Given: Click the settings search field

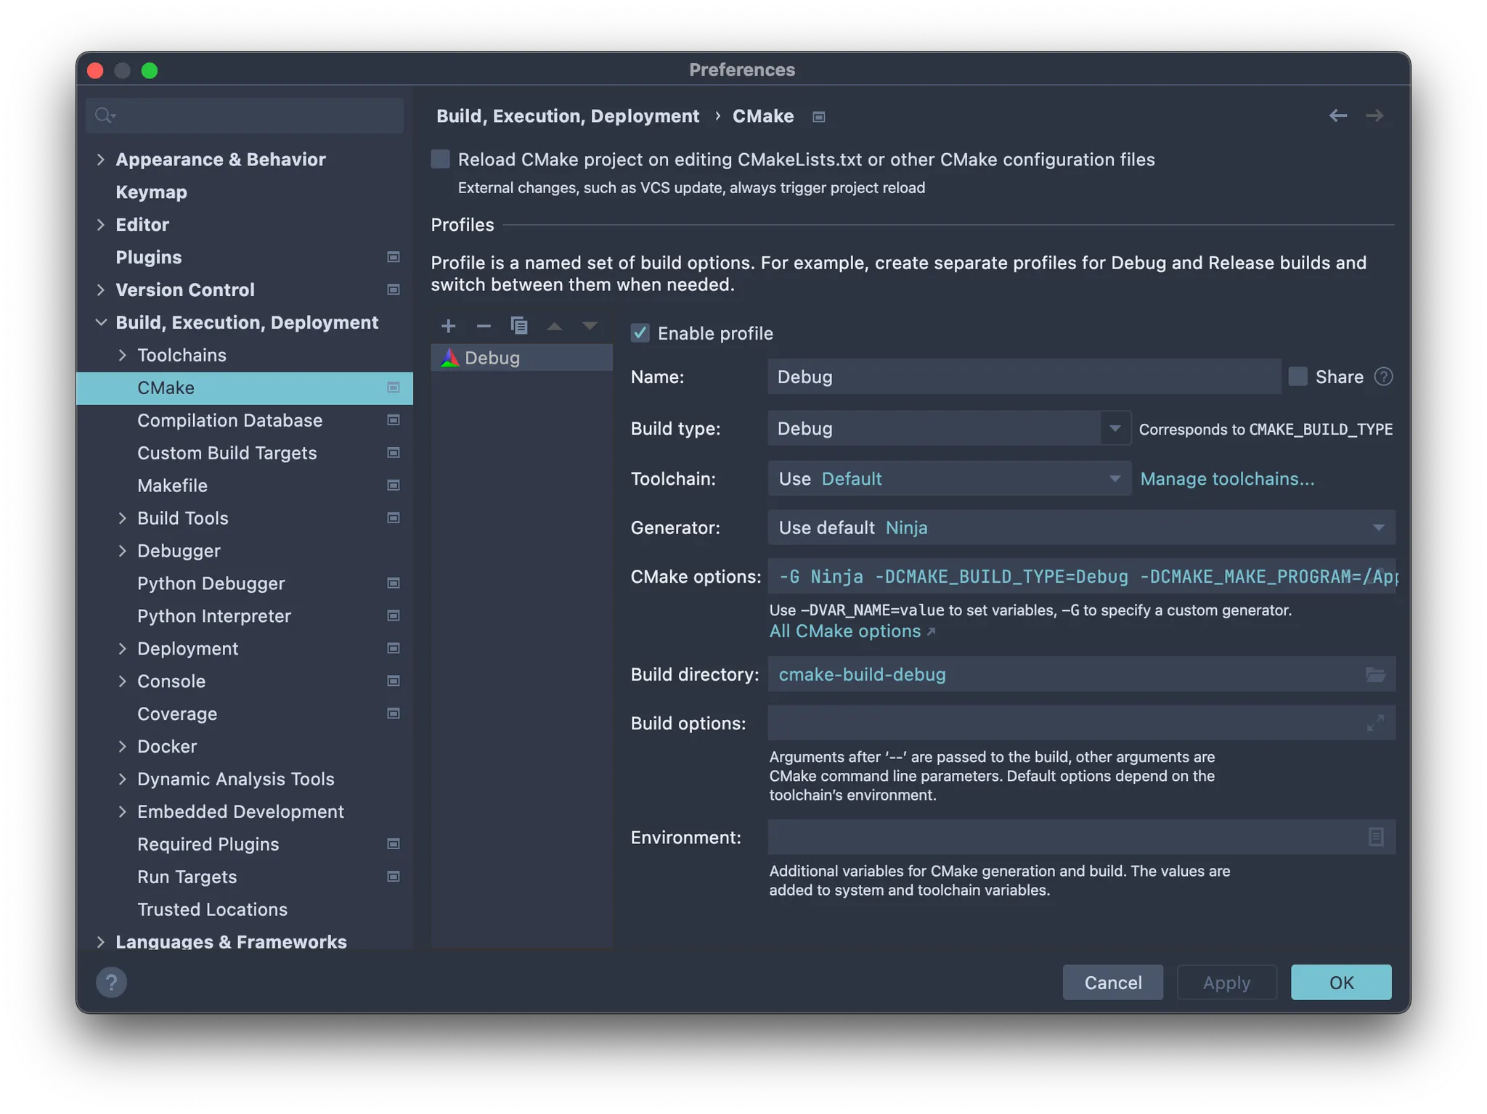Looking at the screenshot, I should click(x=254, y=116).
